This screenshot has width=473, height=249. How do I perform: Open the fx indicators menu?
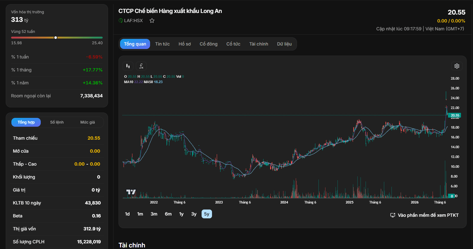coord(141,66)
